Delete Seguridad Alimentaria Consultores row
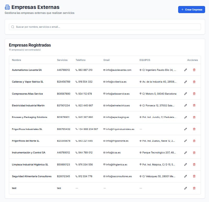 pos(194,176)
